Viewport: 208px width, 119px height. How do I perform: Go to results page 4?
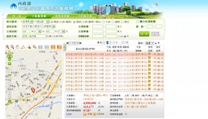click(x=116, y=43)
